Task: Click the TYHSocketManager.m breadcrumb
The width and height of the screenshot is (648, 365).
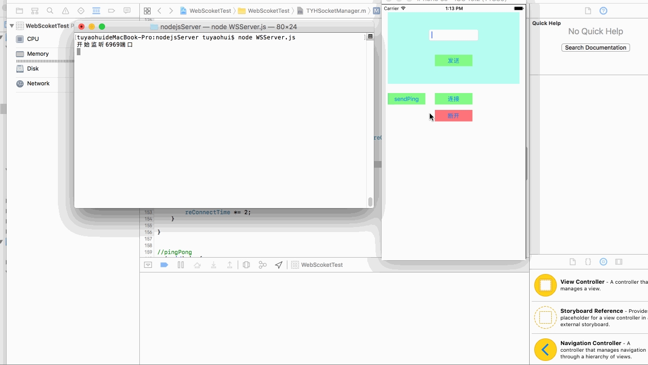Action: [x=331, y=11]
